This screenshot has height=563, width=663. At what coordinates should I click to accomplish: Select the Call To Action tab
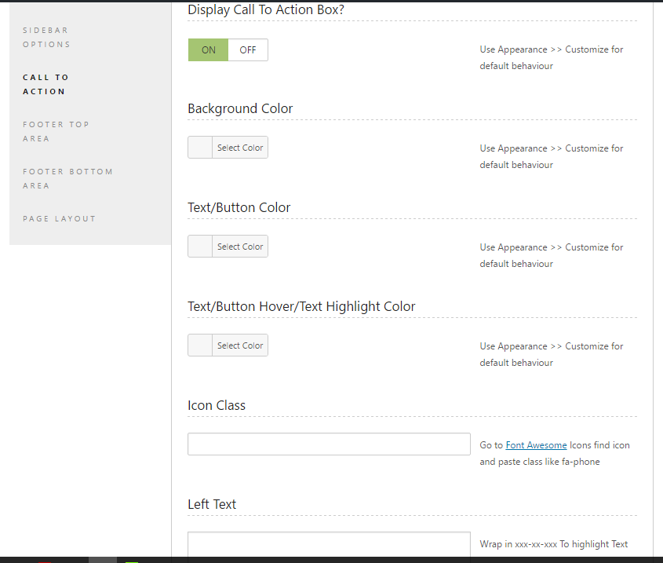point(46,84)
